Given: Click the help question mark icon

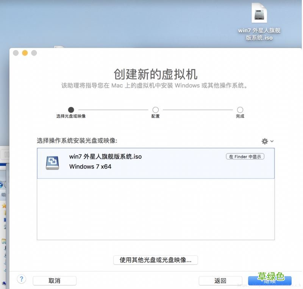Looking at the screenshot, I should coord(22,279).
